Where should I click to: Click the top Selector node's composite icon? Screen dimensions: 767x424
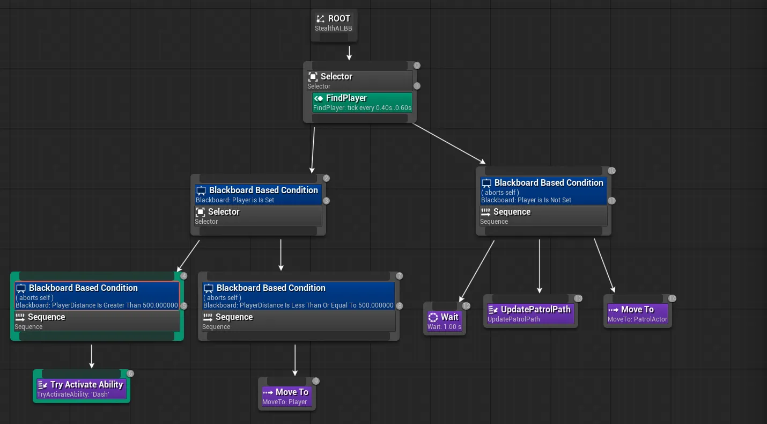[313, 77]
